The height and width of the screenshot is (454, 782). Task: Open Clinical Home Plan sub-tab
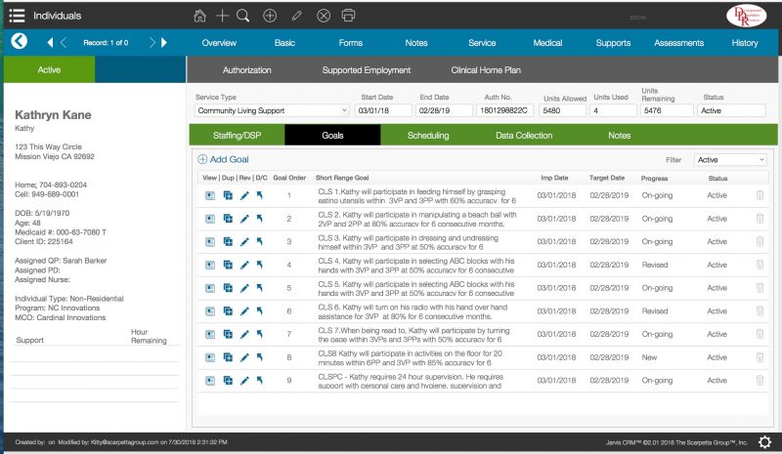(x=486, y=70)
